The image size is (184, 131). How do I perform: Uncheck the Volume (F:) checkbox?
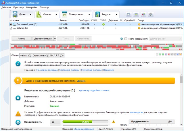pyautogui.click(x=11, y=28)
